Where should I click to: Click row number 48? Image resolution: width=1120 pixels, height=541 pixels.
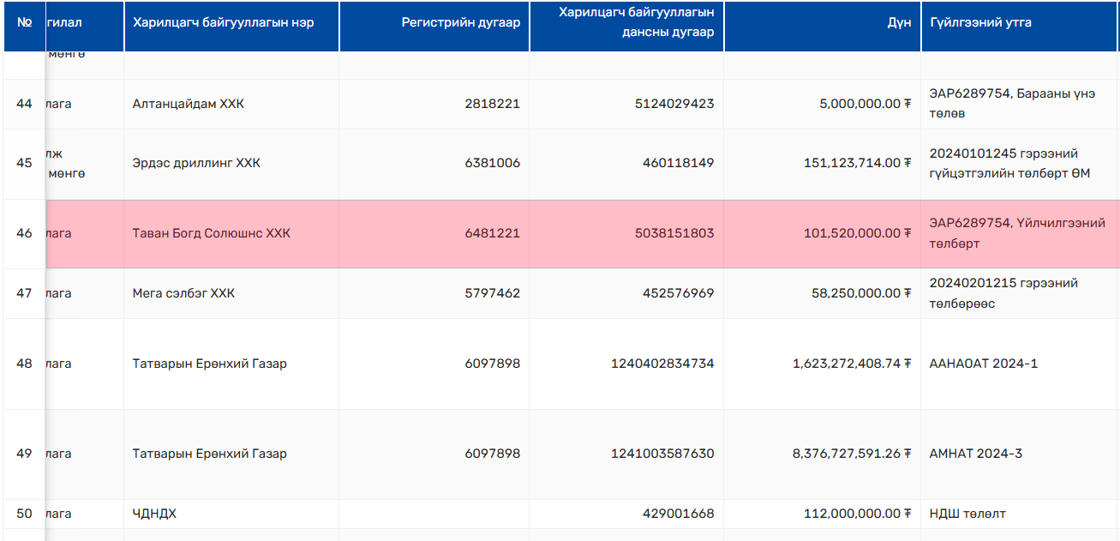(x=24, y=364)
